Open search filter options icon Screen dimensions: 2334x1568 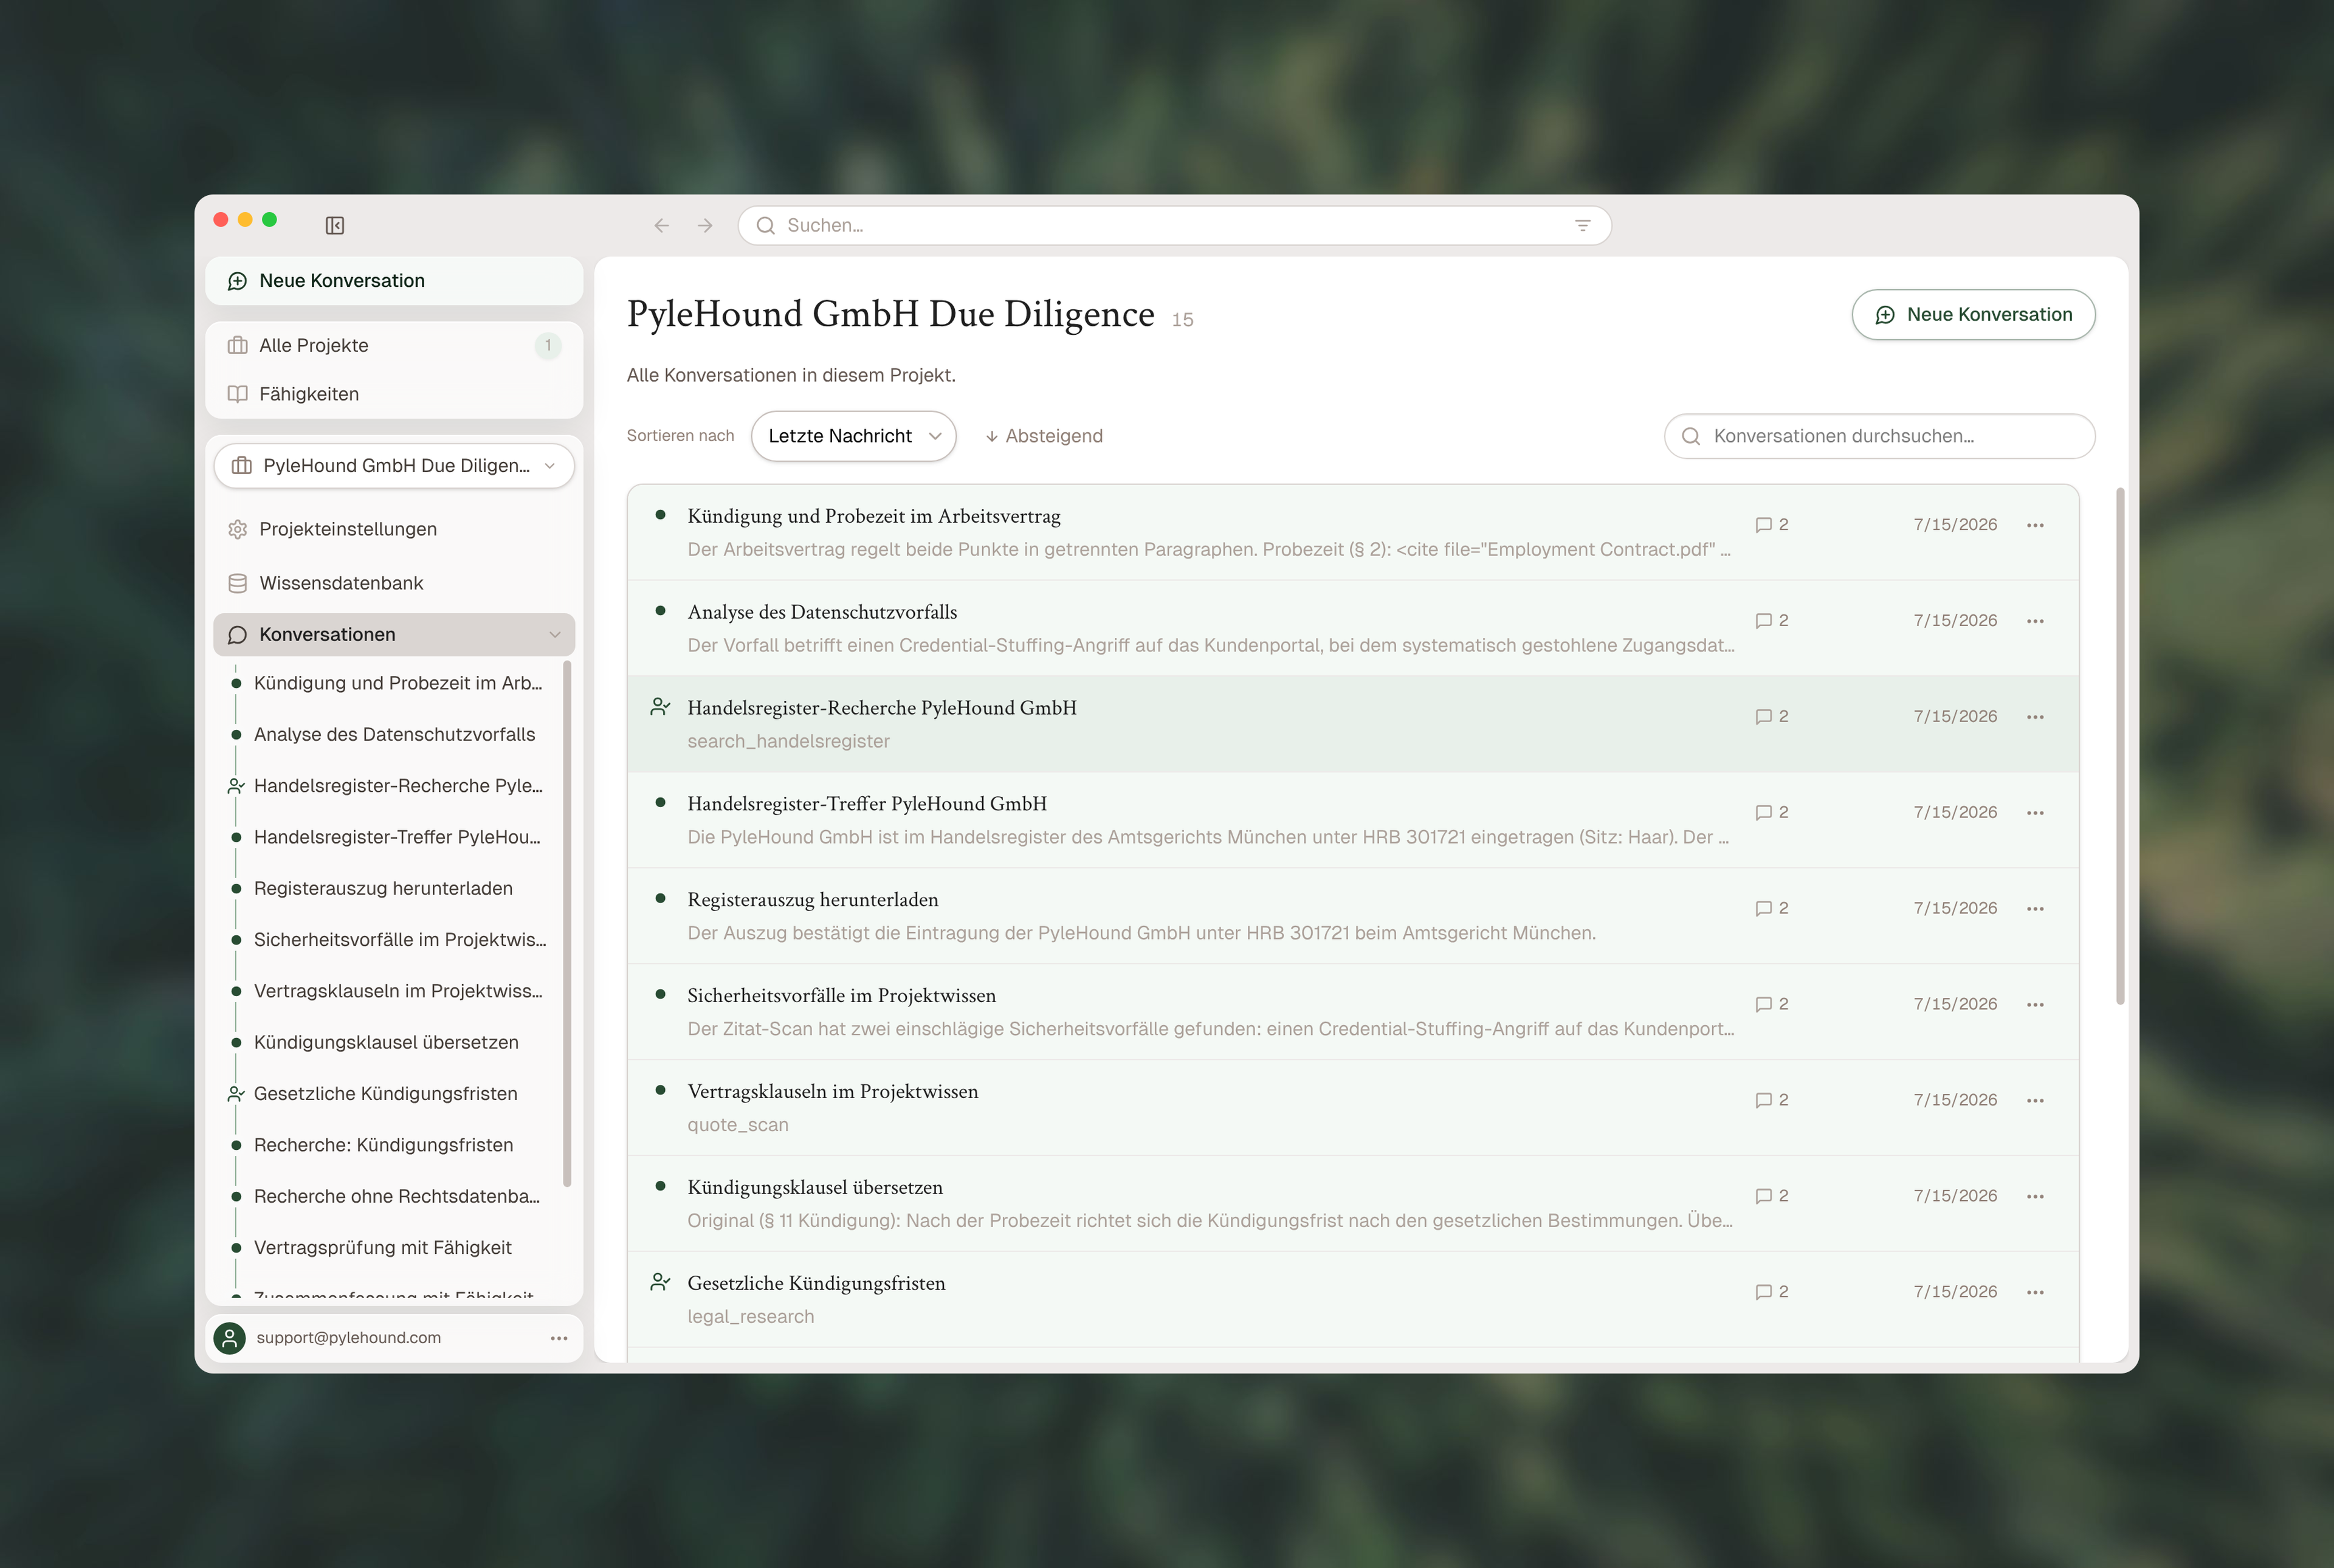(x=1582, y=225)
